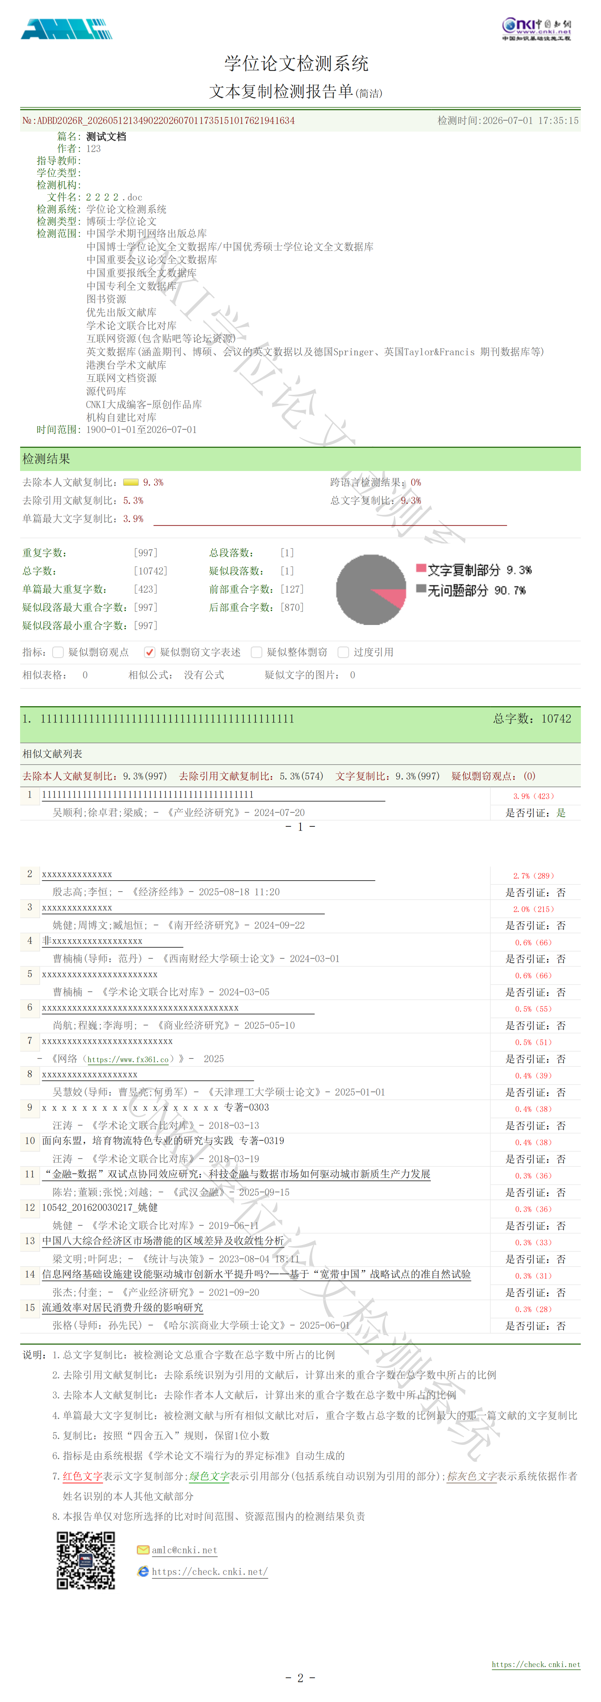The image size is (601, 1702).
Task: Click the file name 2222.doc text
Action: click(114, 197)
